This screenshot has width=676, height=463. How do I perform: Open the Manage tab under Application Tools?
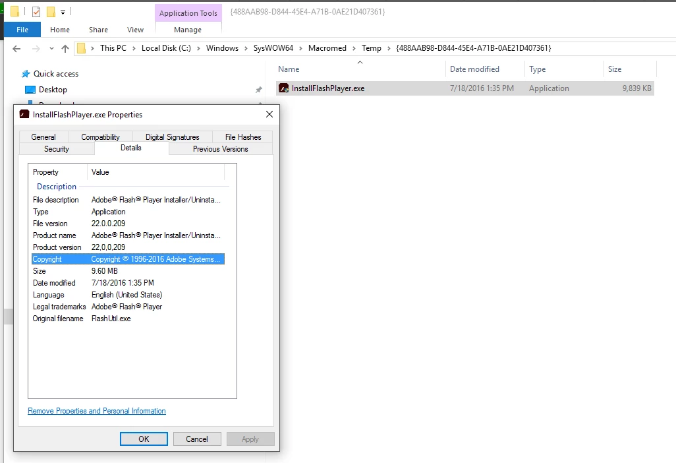pyautogui.click(x=188, y=29)
